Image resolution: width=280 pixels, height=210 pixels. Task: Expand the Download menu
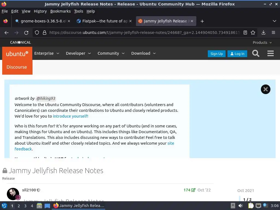(x=144, y=53)
